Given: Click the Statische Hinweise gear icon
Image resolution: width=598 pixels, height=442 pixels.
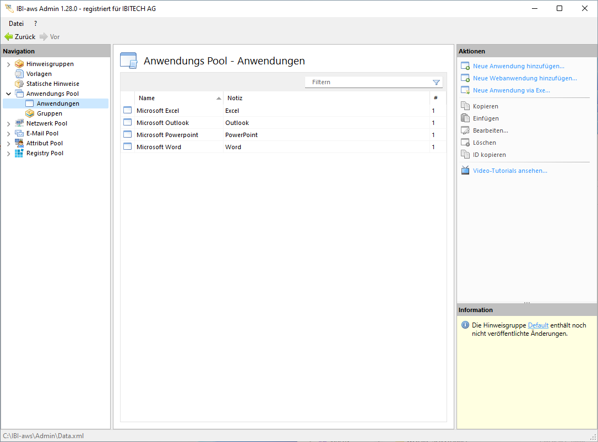Looking at the screenshot, I should tap(19, 84).
